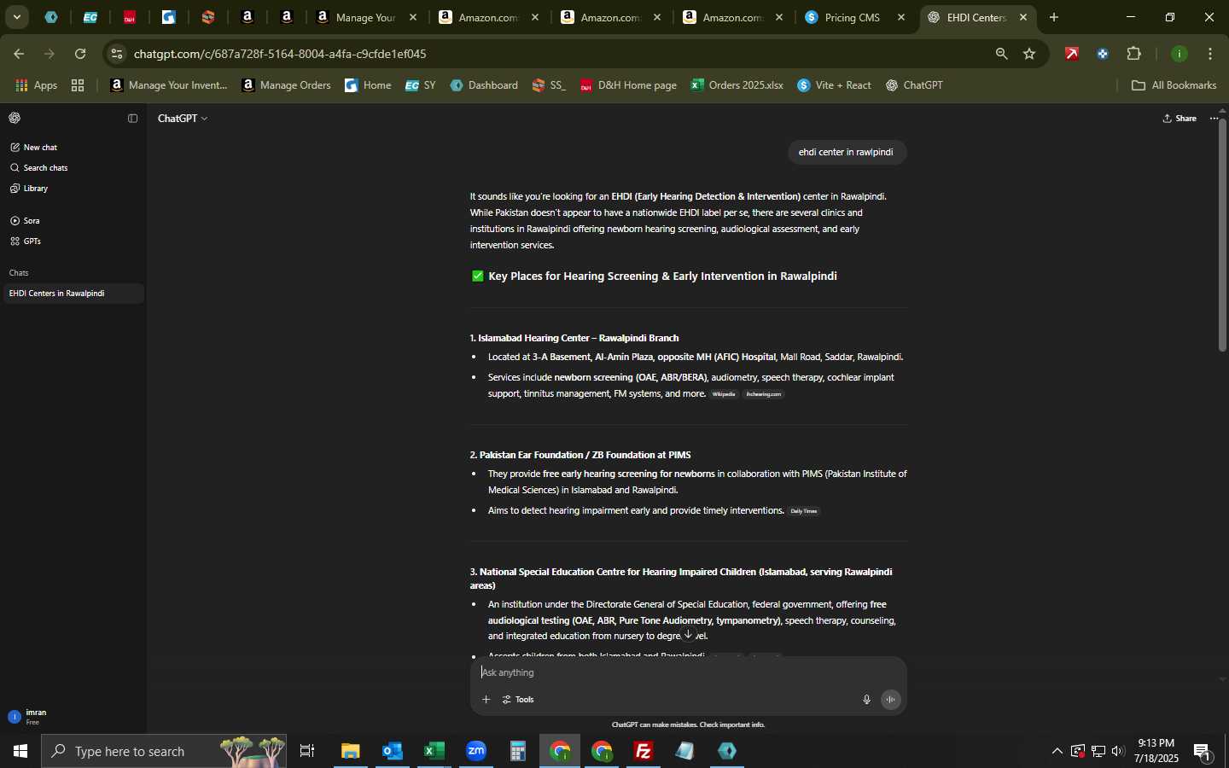Viewport: 1229px width, 768px height.
Task: Collapse the sidebar with the panel toggle
Action: [x=132, y=119]
